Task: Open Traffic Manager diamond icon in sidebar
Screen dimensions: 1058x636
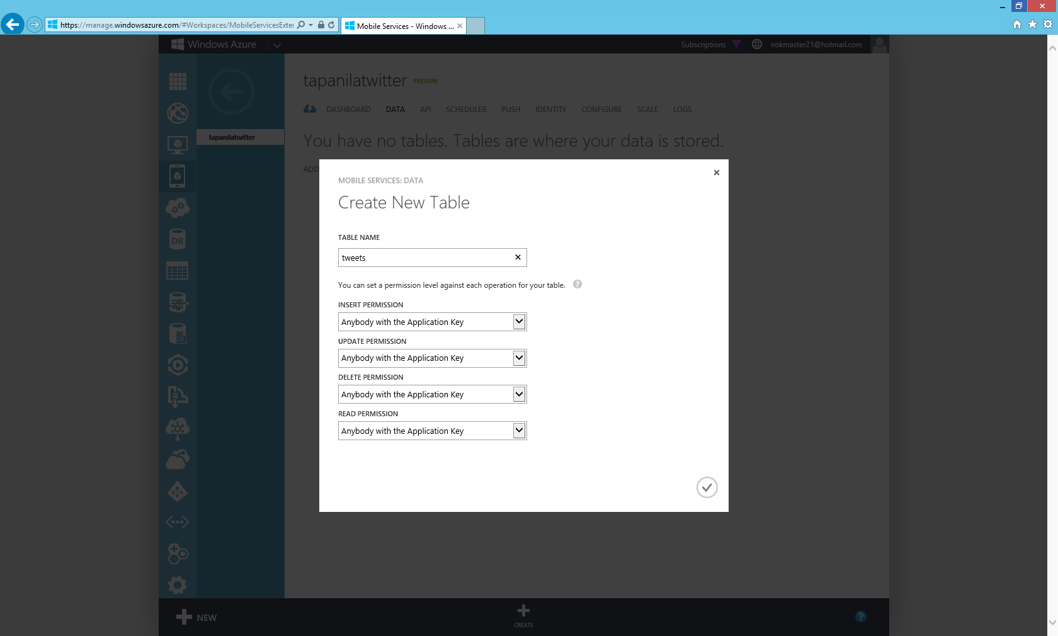Action: [178, 491]
